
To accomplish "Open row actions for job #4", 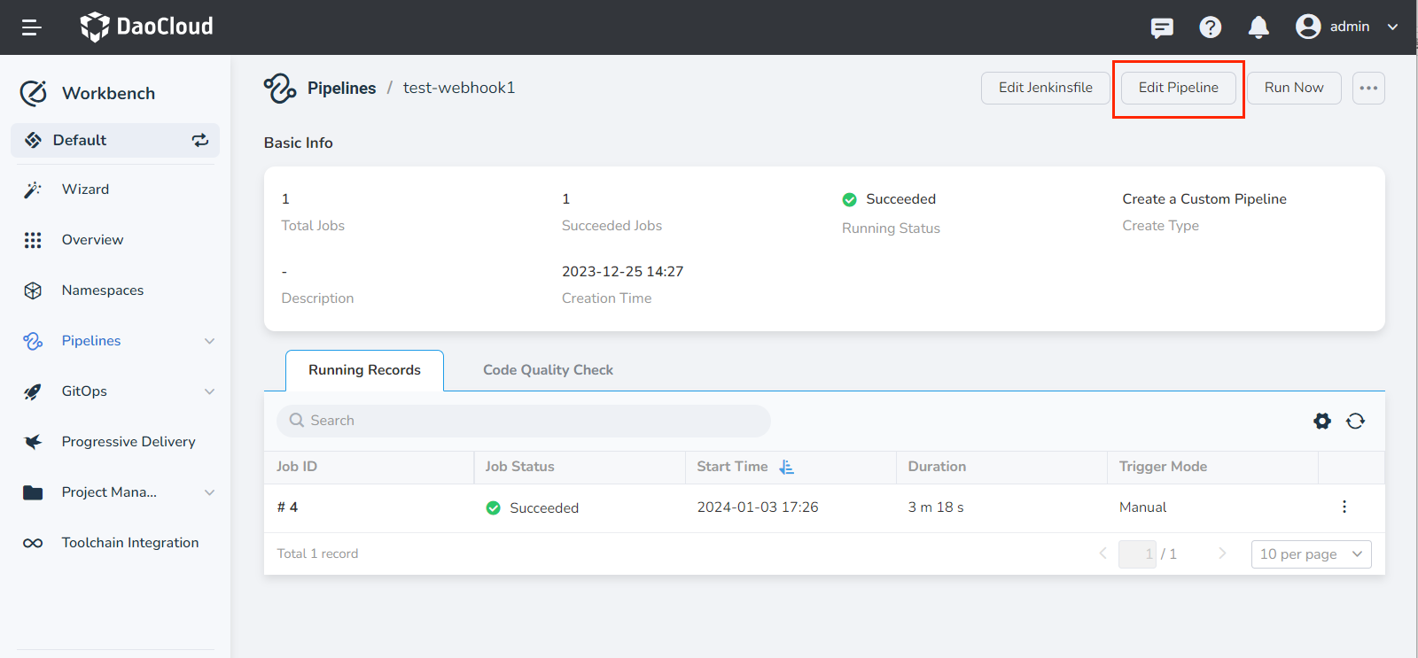I will [x=1344, y=507].
